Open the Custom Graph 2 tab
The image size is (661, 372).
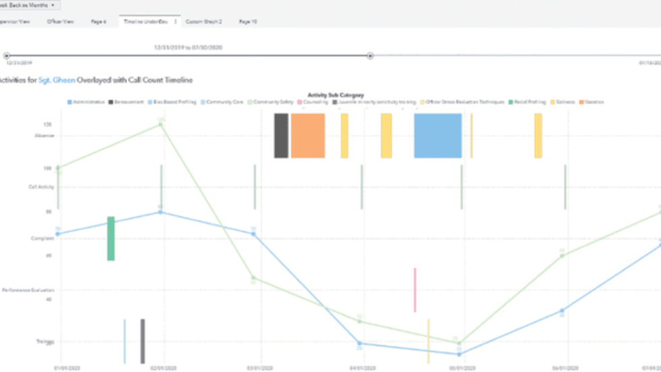(x=204, y=22)
